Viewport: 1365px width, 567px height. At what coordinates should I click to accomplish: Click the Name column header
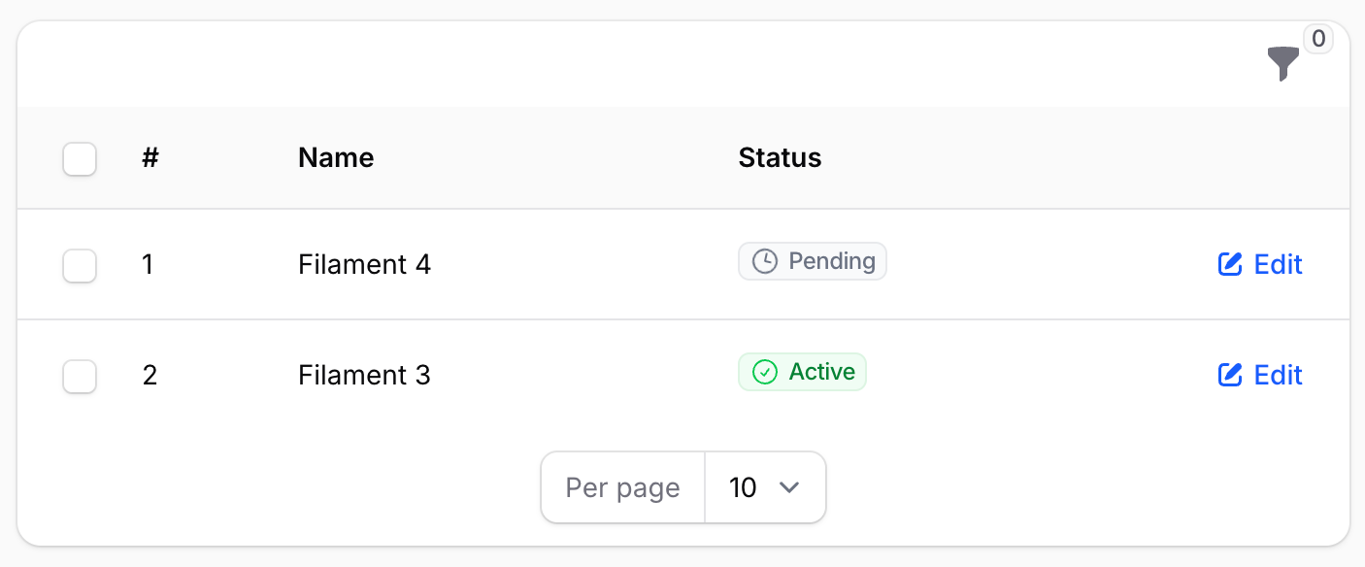tap(336, 157)
